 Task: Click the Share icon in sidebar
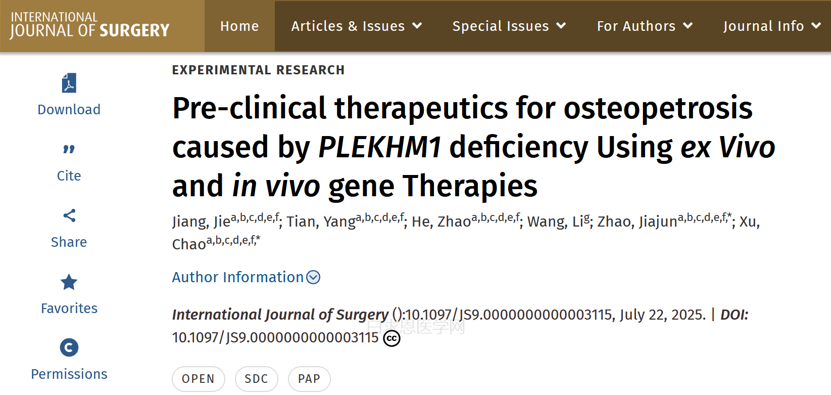69,215
